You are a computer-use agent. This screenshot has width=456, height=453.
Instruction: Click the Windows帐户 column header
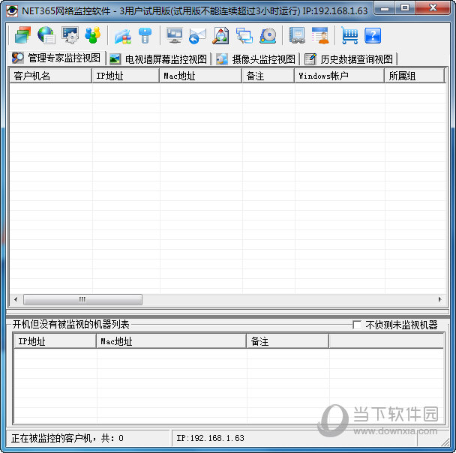(x=340, y=76)
